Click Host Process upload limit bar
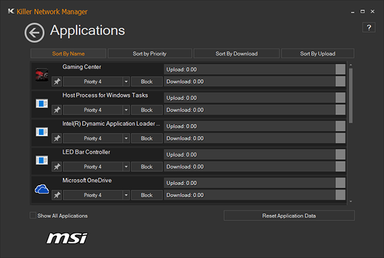 coord(255,98)
